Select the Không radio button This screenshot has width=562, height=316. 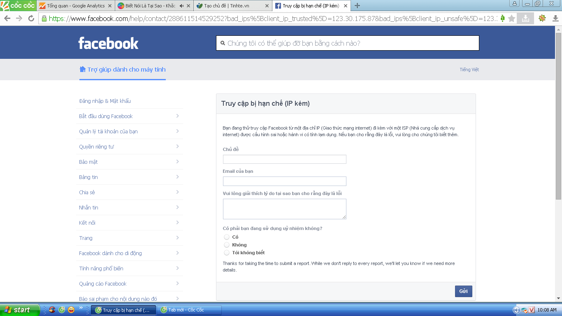point(227,245)
